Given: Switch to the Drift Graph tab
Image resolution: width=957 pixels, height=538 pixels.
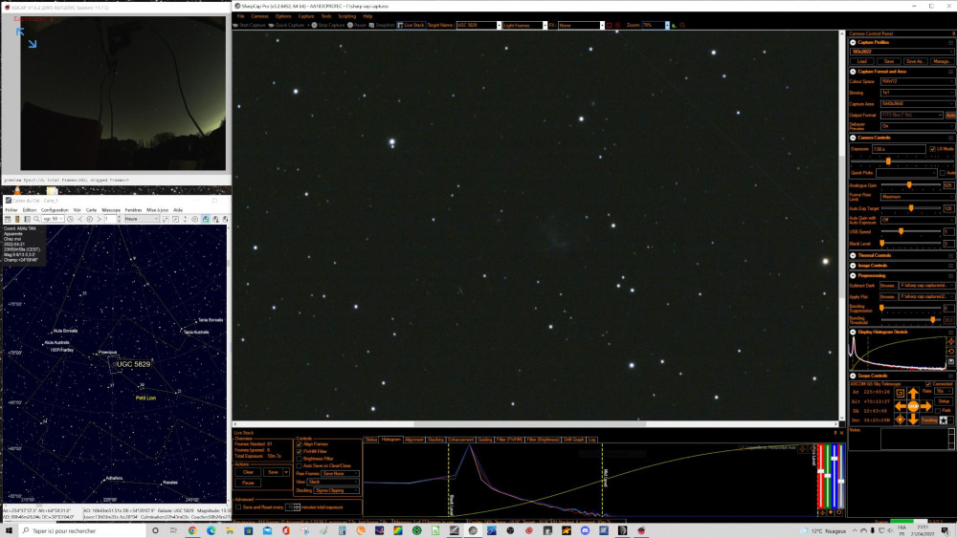Looking at the screenshot, I should pos(573,440).
